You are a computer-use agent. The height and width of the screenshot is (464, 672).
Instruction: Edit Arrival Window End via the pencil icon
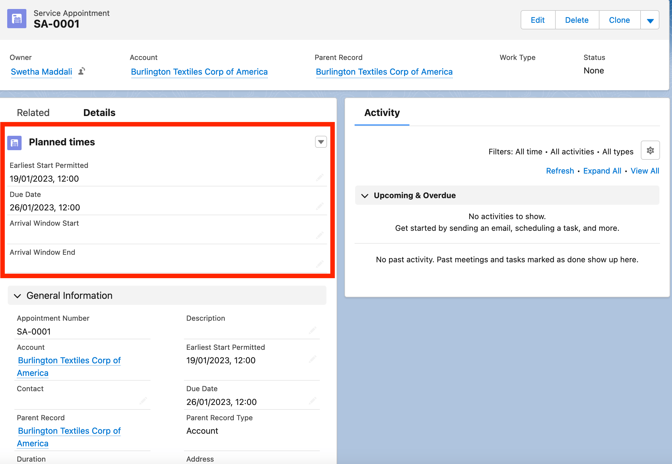tap(320, 264)
